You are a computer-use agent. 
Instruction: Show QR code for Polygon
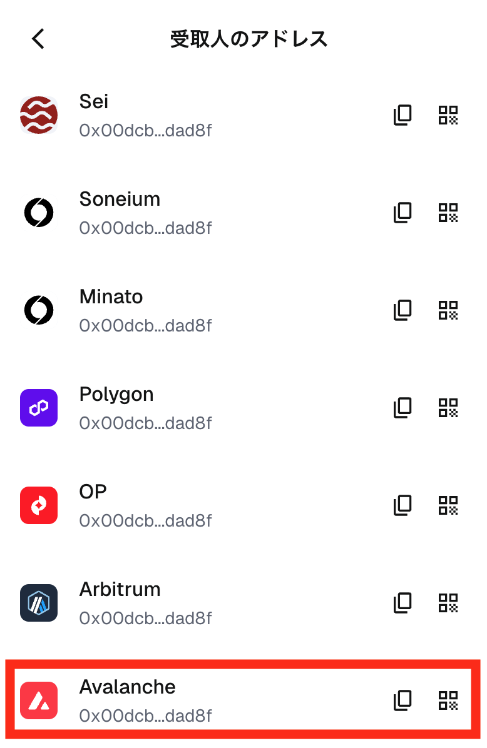[x=448, y=408]
